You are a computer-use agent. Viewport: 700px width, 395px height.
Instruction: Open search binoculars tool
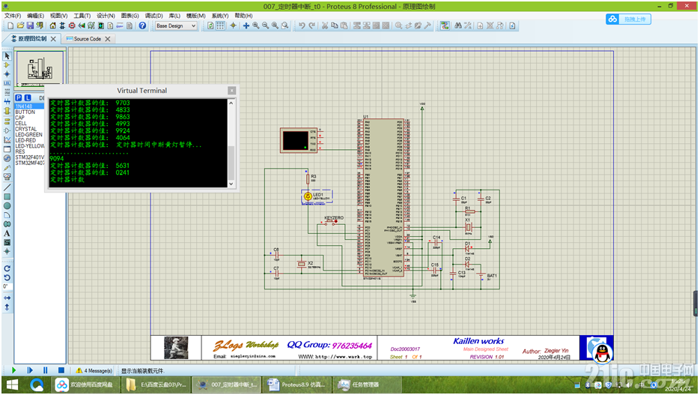(x=458, y=26)
